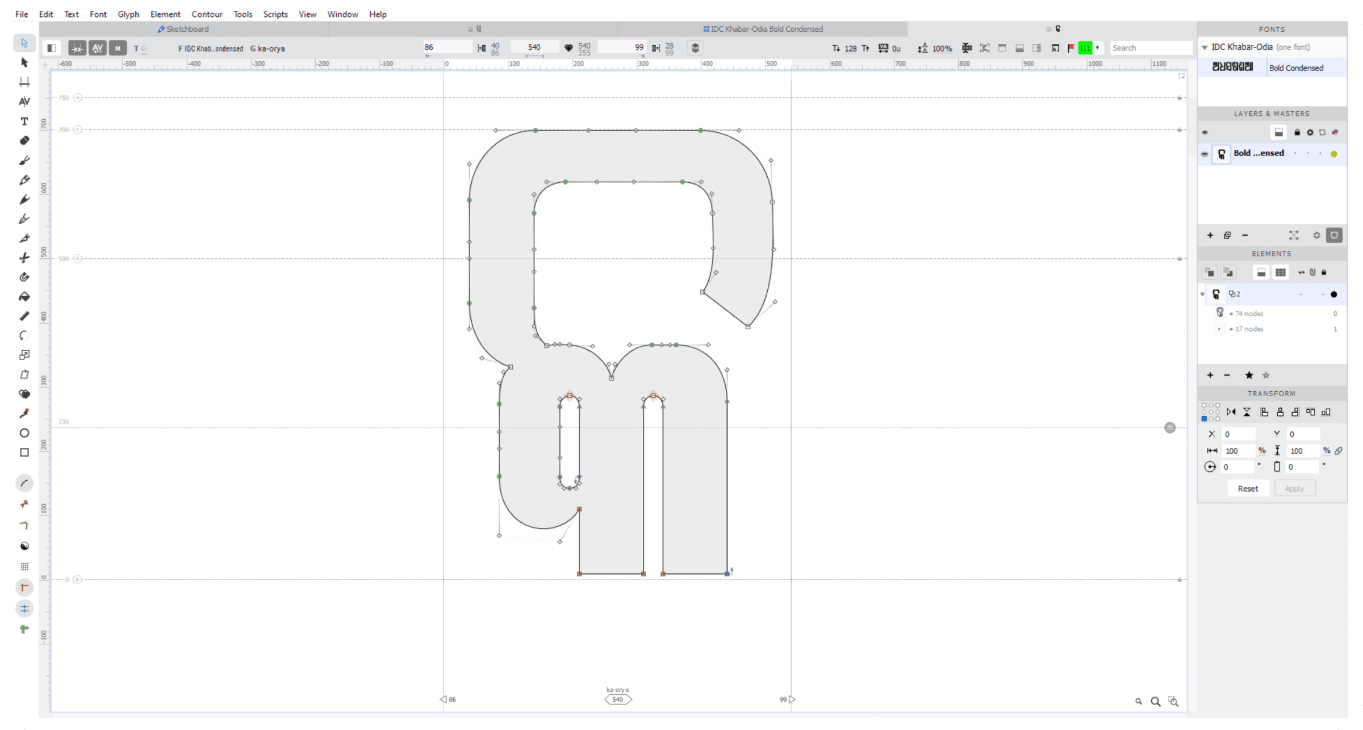Add a new layer with plus button
This screenshot has height=730, width=1363.
coord(1210,236)
